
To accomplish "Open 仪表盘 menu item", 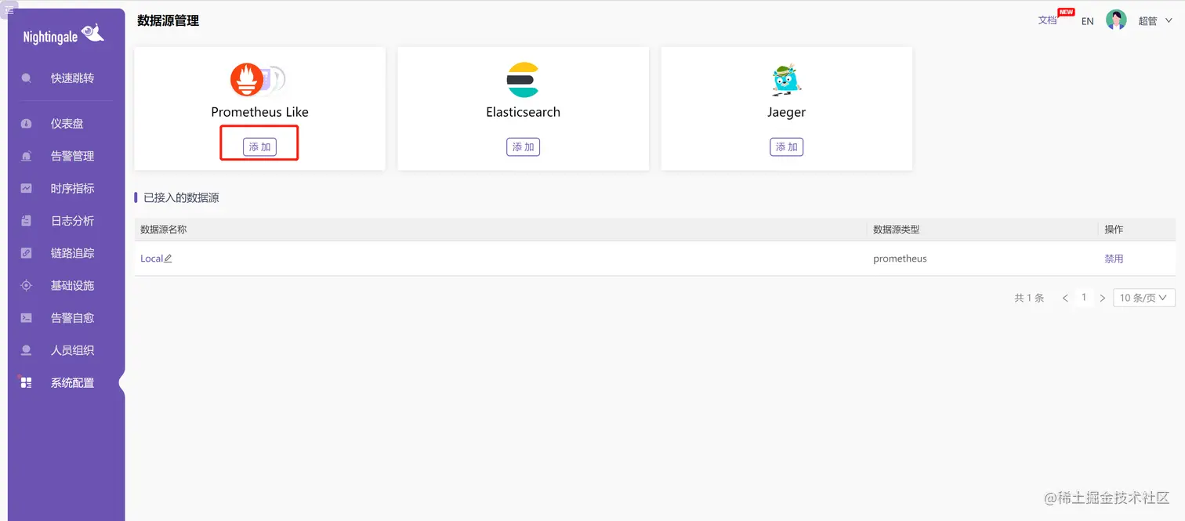I will point(67,124).
